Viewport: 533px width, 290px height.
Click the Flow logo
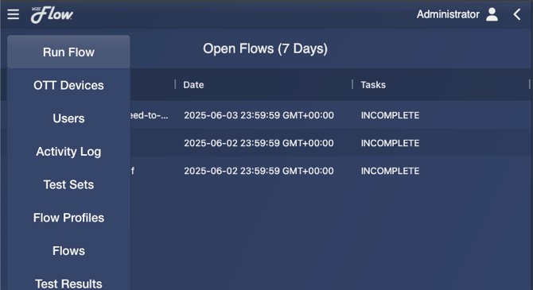coord(52,14)
